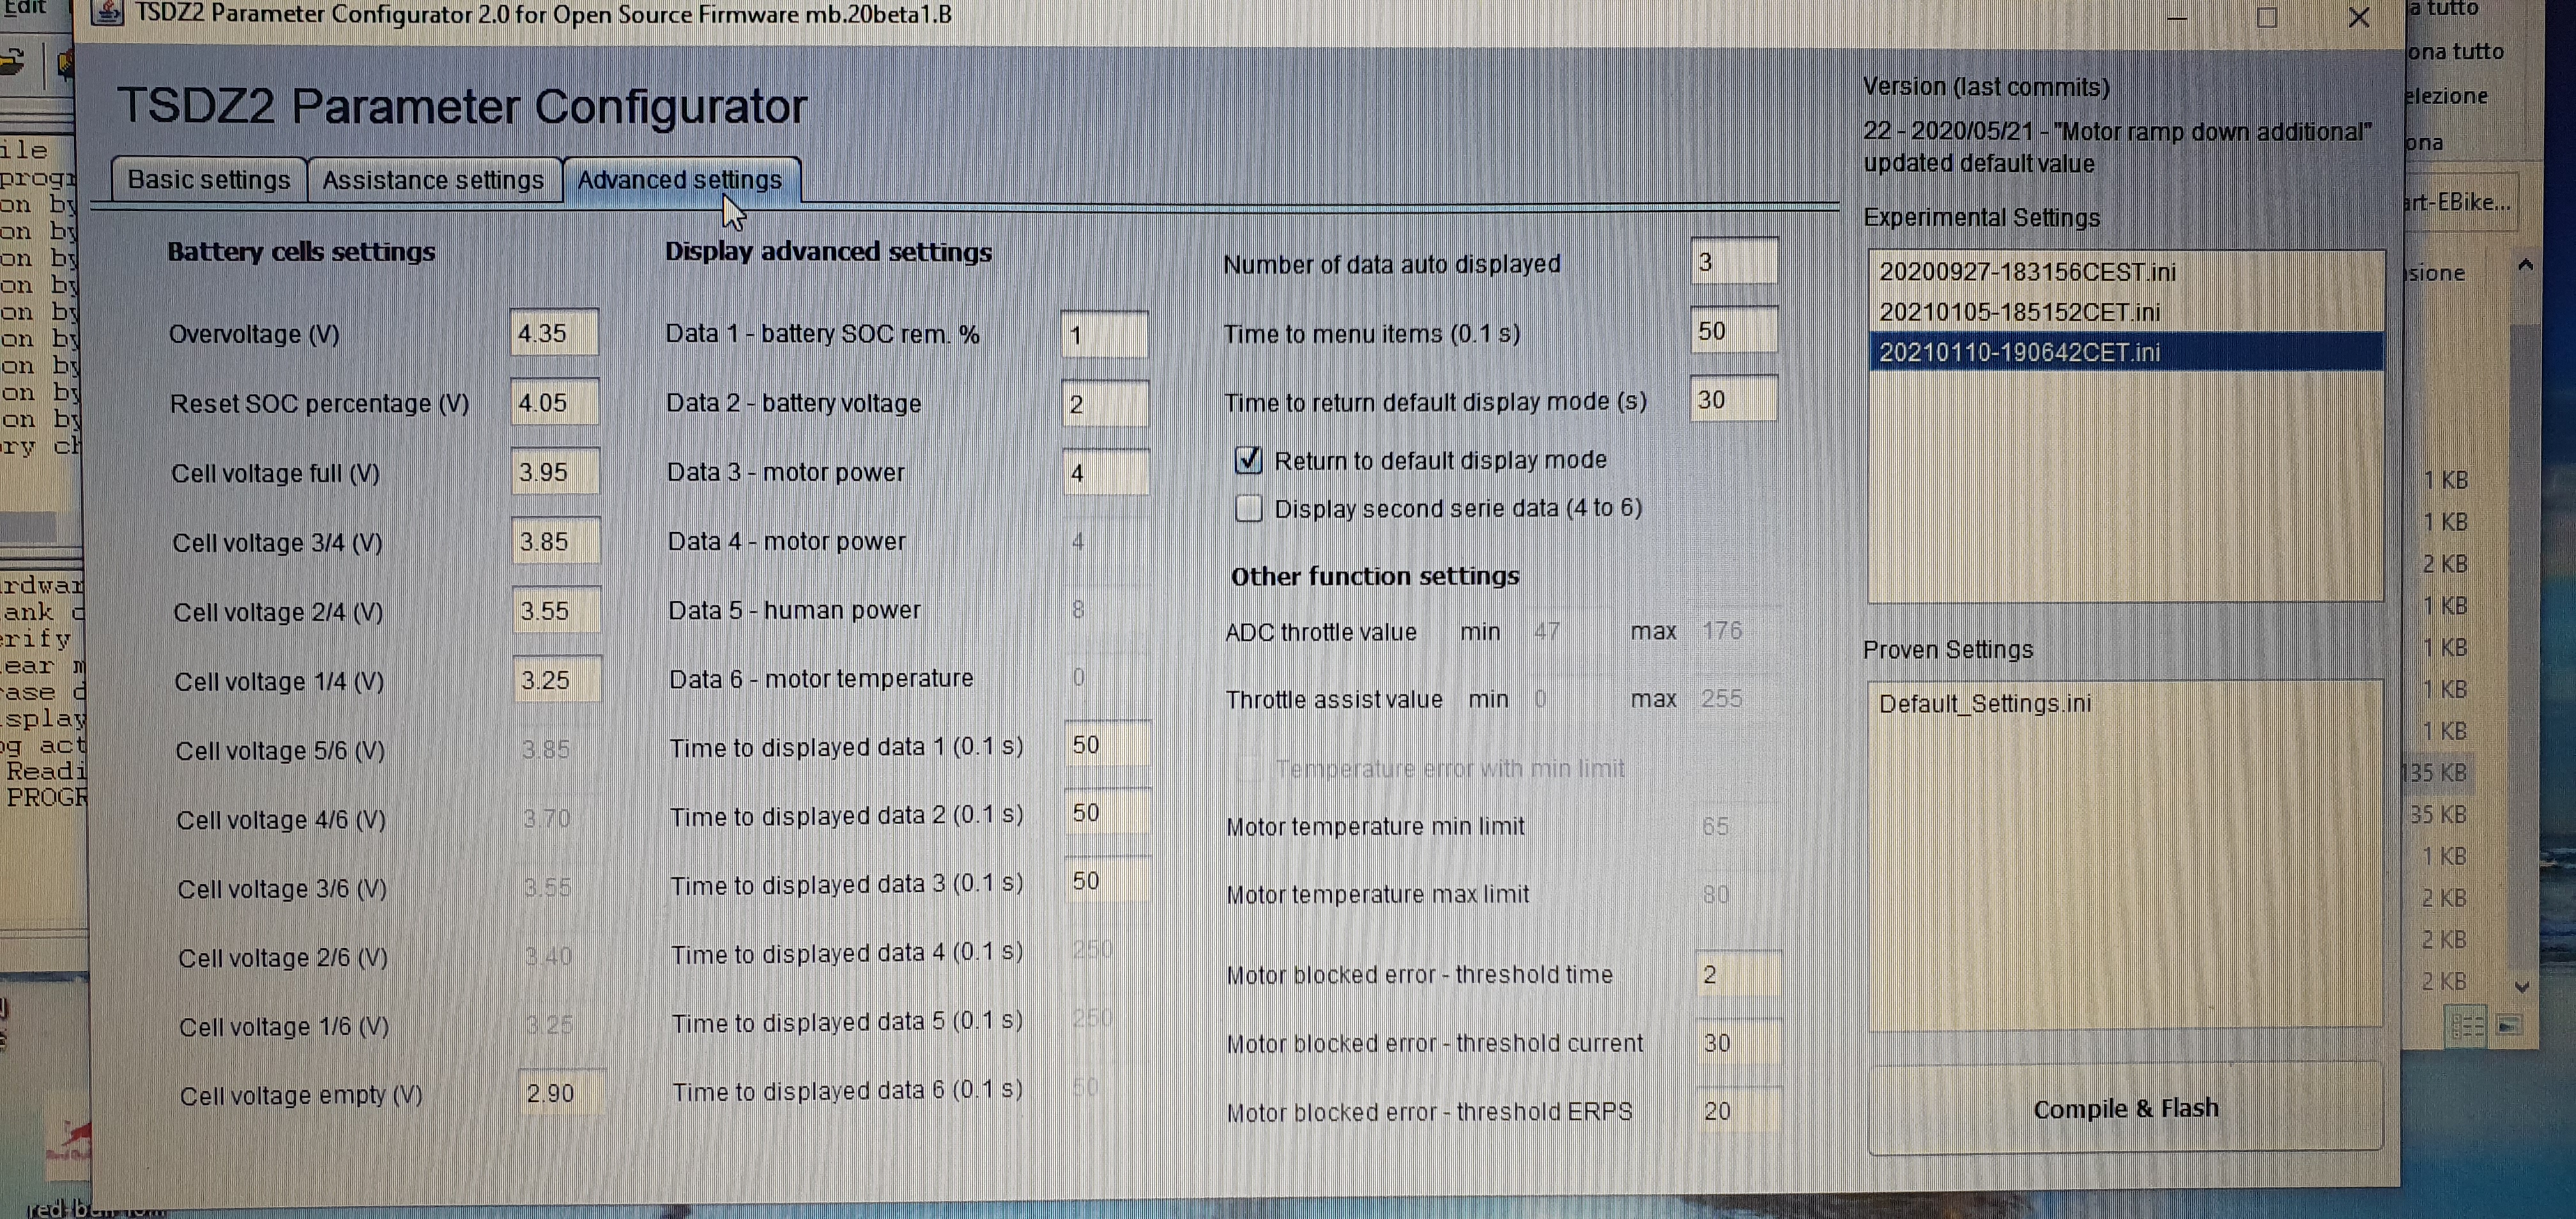Minimize the TSDZ2 Configurator window
This screenshot has height=1219, width=2576.
2176,18
